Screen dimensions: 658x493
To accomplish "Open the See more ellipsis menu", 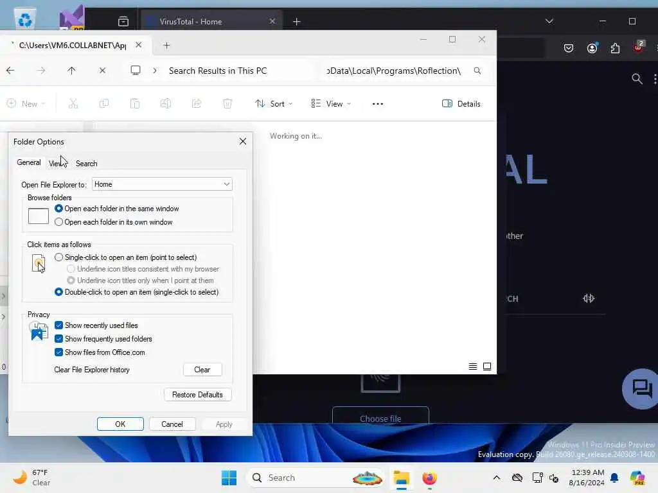I will pos(378,103).
